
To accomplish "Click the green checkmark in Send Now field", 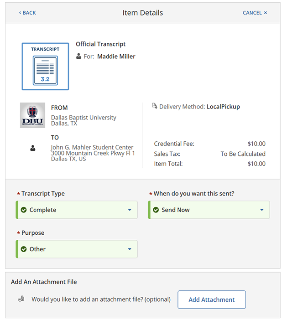I will click(156, 210).
